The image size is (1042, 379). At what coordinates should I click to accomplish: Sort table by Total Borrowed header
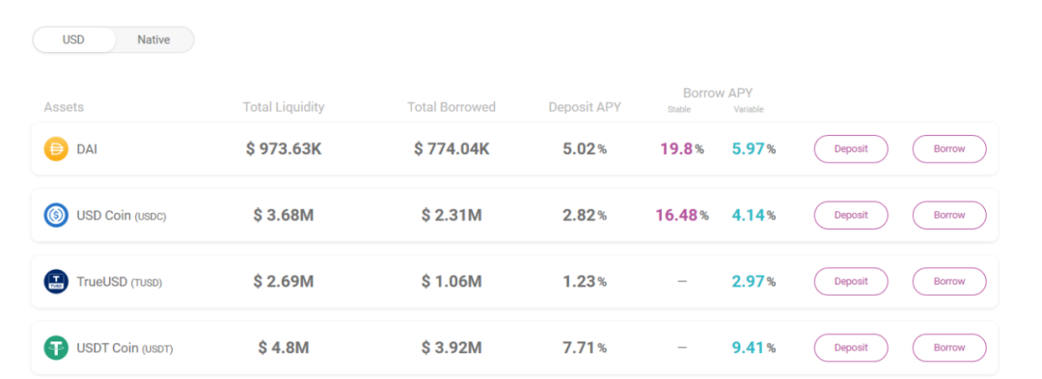pos(452,107)
